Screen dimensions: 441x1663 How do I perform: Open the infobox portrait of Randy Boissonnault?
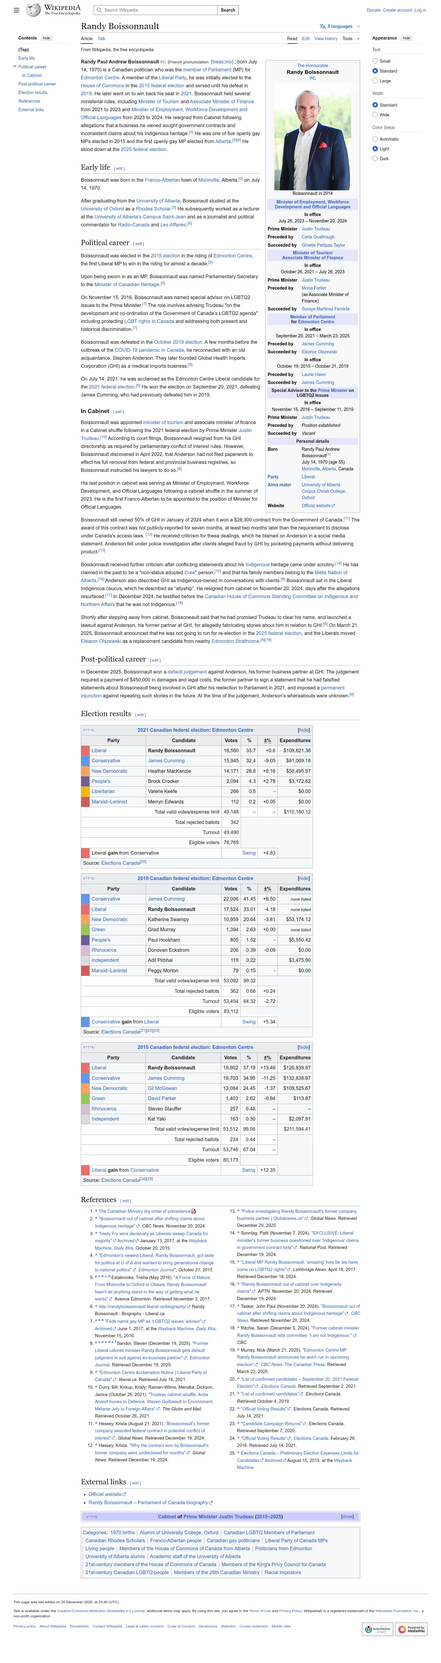(x=313, y=137)
